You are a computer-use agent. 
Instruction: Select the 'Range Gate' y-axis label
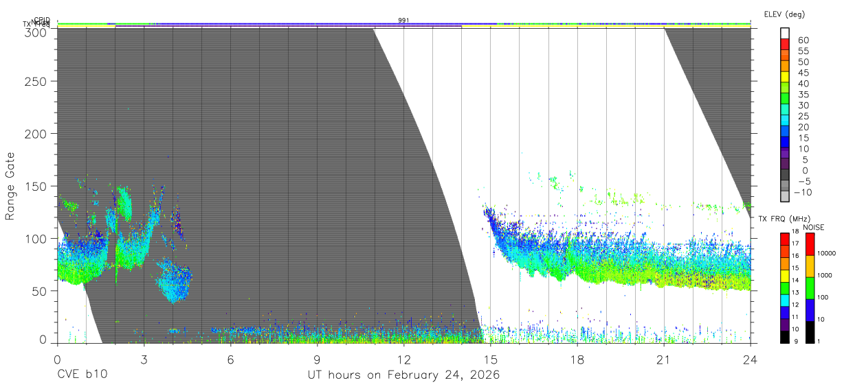10,186
